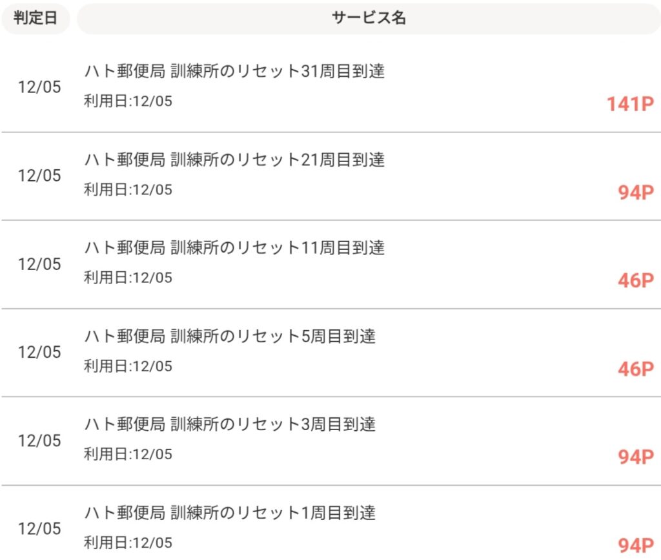The height and width of the screenshot is (560, 661).
Task: Click the サービス名 column header
Action: [369, 18]
